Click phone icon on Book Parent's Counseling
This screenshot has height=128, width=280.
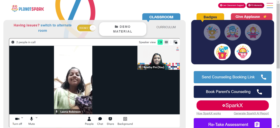259,92
